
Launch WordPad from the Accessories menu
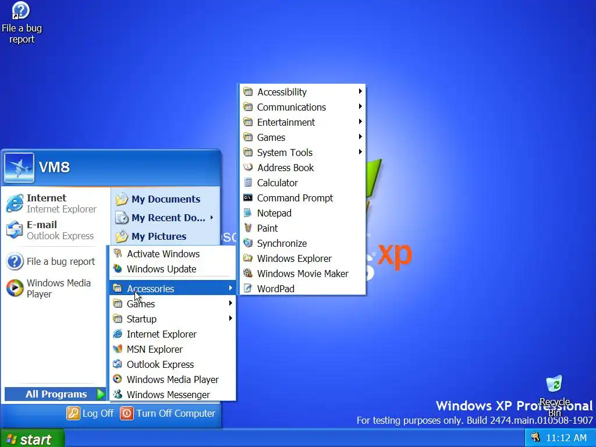tap(303, 289)
